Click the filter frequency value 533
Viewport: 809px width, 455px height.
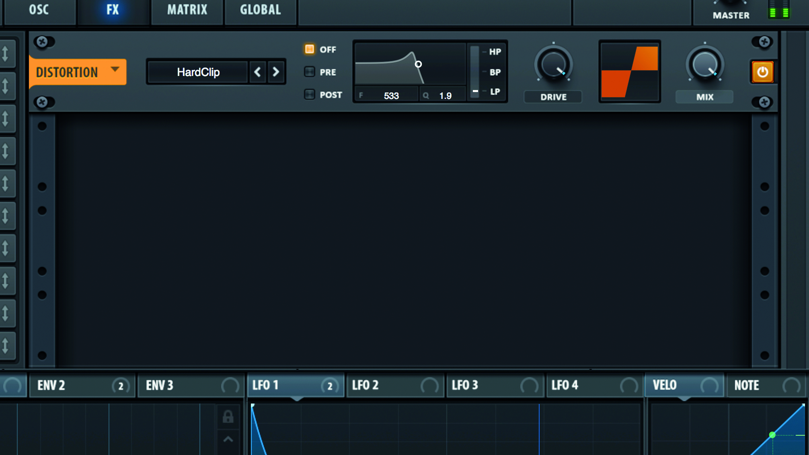[x=391, y=96]
